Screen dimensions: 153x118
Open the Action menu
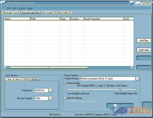22,8
